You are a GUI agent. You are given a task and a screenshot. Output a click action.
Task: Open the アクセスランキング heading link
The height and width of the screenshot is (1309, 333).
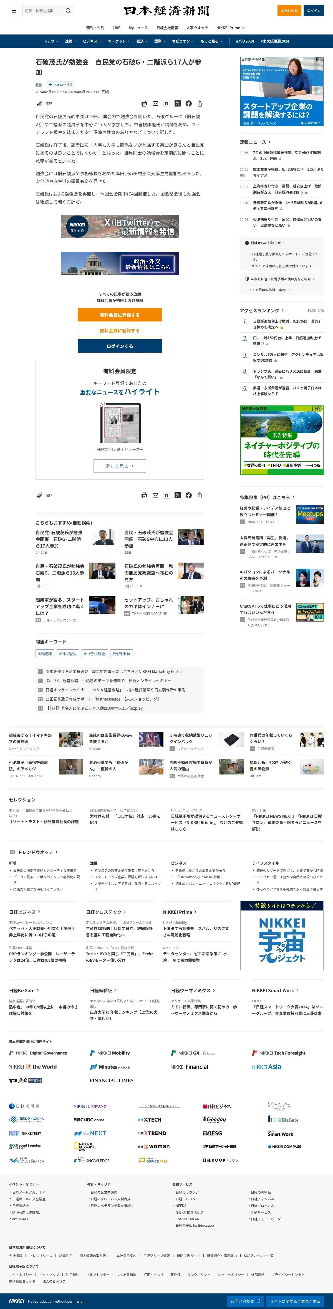261,310
